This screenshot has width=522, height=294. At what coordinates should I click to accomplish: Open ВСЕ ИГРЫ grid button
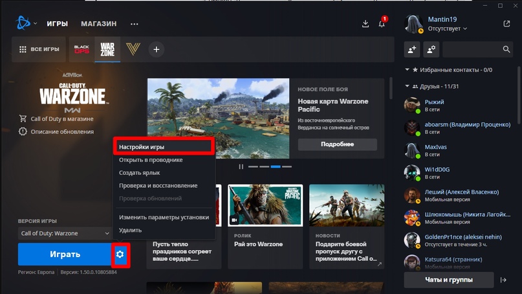(x=39, y=49)
